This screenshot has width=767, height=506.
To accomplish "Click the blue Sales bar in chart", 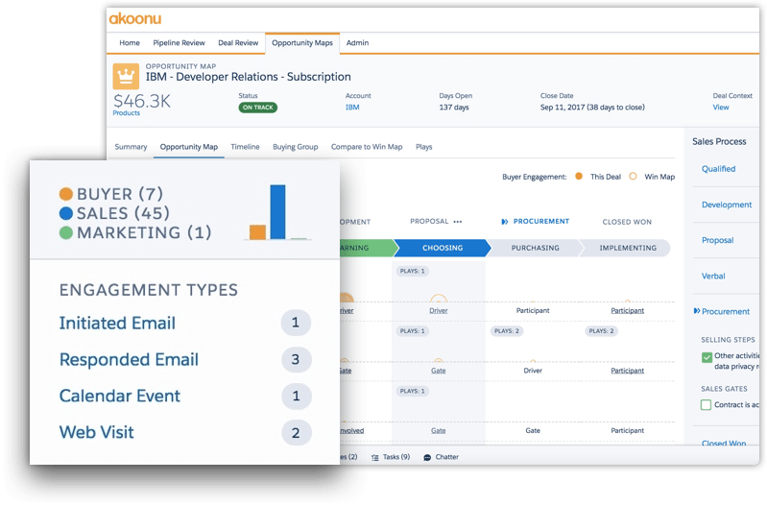I will (x=277, y=212).
